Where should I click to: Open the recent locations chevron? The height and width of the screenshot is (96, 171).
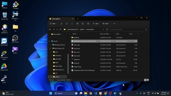(x=57, y=29)
